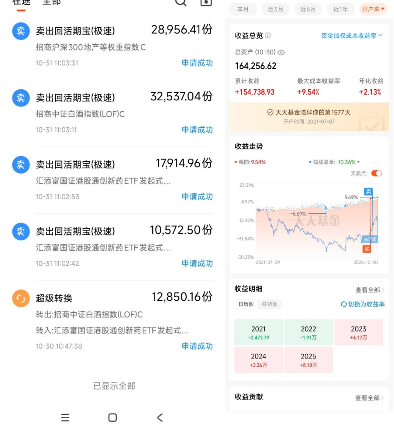Turn off the 买卖点 switch
The height and width of the screenshot is (435, 394).
pos(377,173)
